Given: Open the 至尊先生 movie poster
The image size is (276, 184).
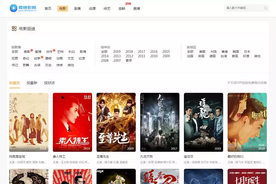Looking at the screenshot, I should coord(116,122).
